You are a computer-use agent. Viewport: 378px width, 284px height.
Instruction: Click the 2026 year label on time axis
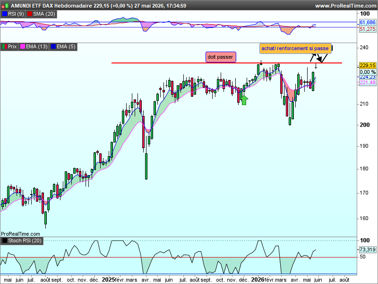coord(258,280)
